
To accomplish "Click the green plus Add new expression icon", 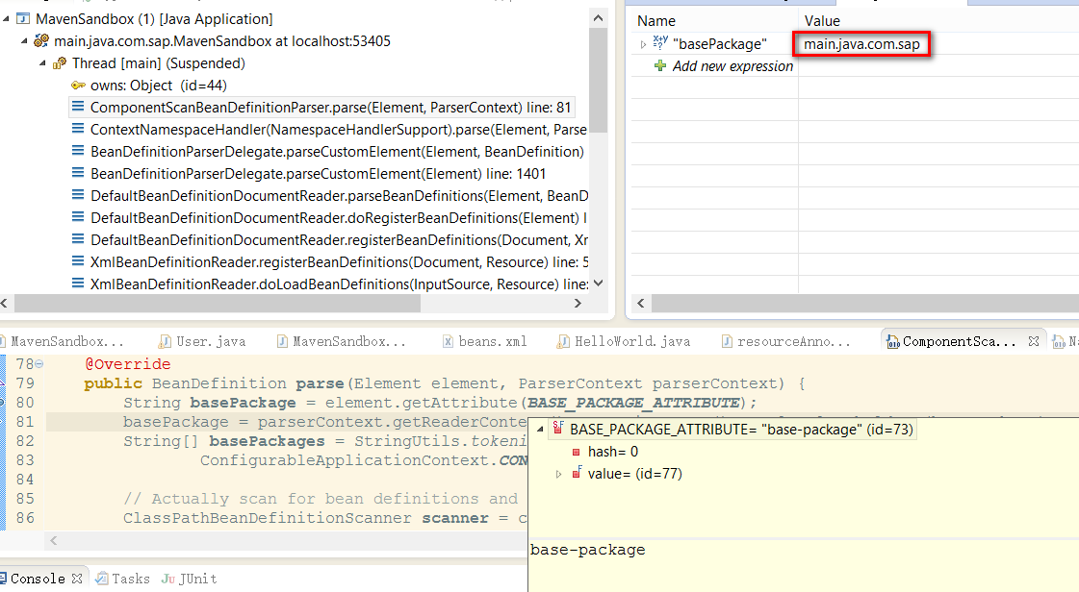I will click(660, 66).
